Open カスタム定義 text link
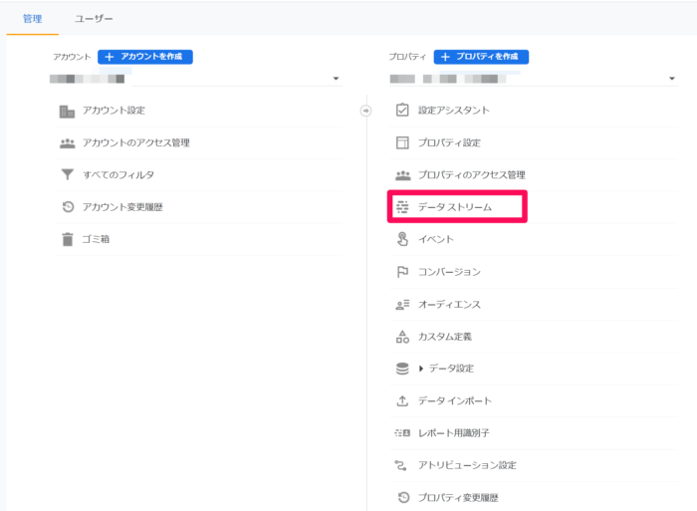Screen dimensions: 697x511 (445, 337)
